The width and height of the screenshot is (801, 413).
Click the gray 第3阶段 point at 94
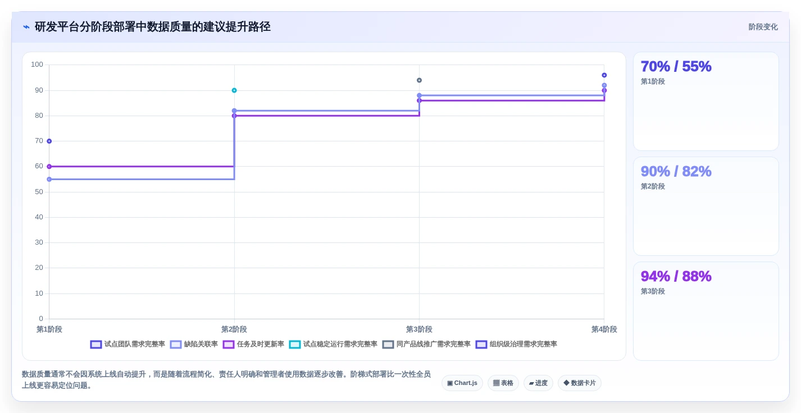click(419, 80)
